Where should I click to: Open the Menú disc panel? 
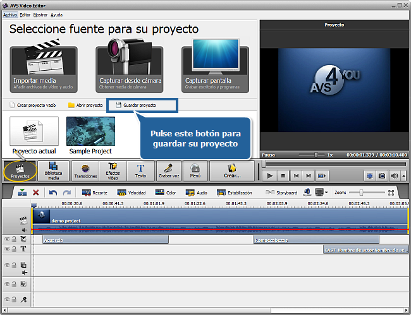click(x=195, y=171)
